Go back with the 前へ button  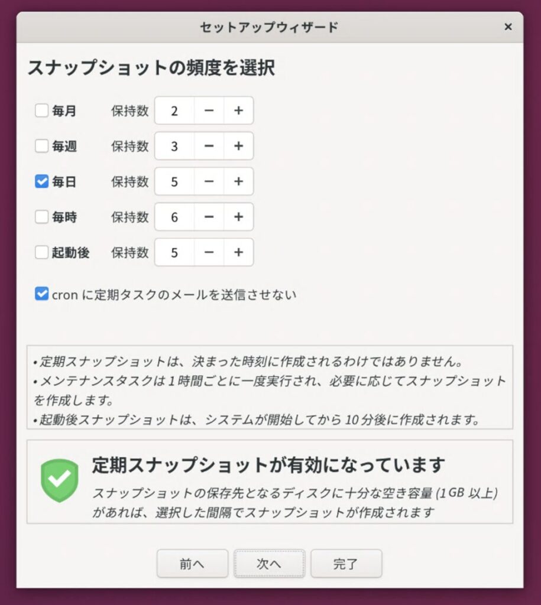pos(192,564)
